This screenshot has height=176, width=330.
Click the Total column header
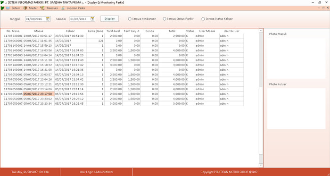[x=172, y=31]
